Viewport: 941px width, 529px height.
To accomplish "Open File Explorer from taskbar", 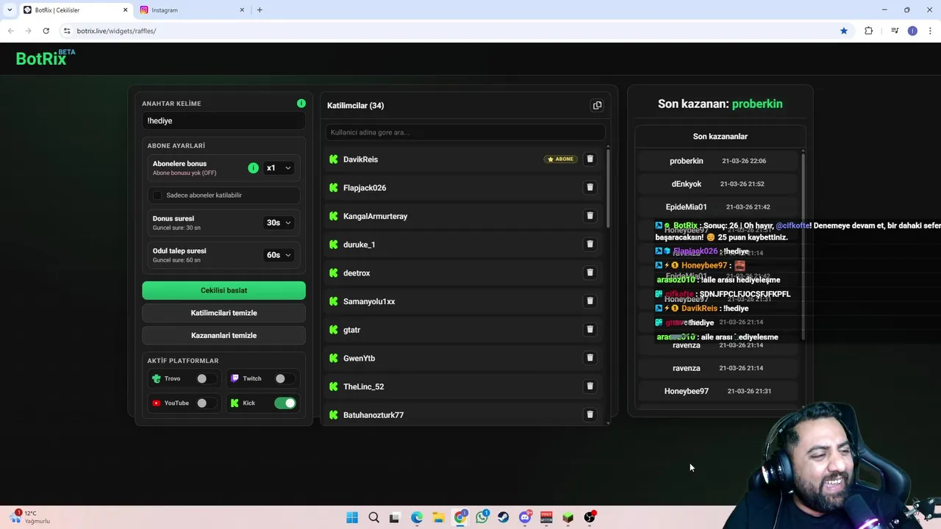I will click(438, 517).
